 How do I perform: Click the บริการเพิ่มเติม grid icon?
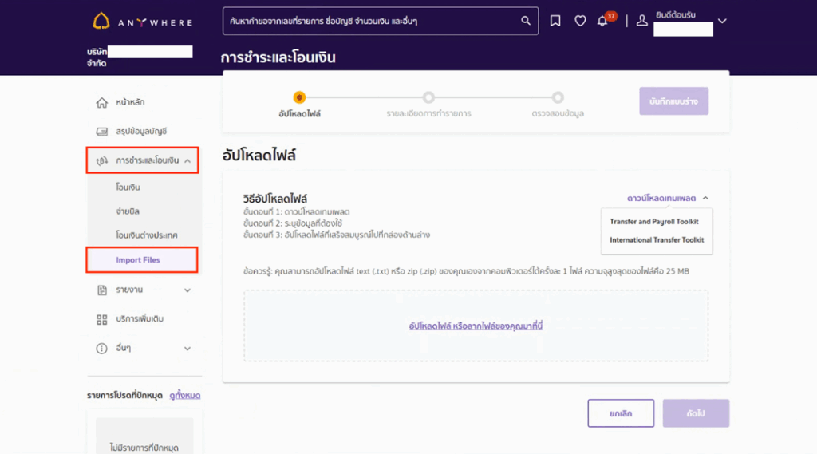[101, 319]
